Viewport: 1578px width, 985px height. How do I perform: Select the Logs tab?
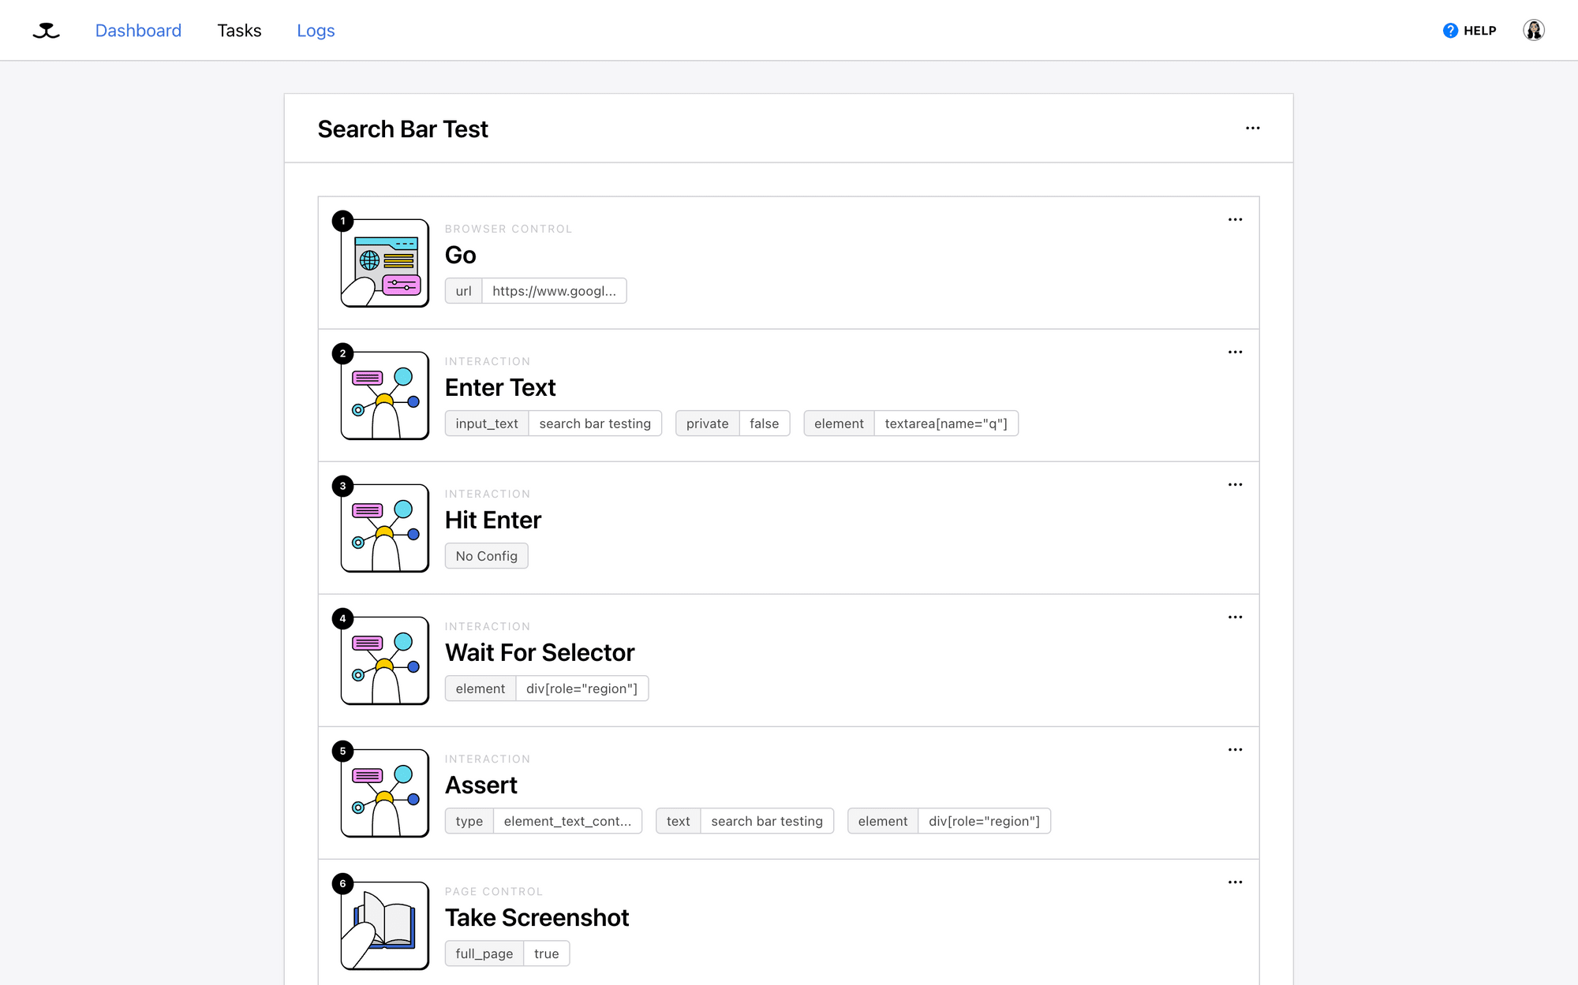pos(316,31)
